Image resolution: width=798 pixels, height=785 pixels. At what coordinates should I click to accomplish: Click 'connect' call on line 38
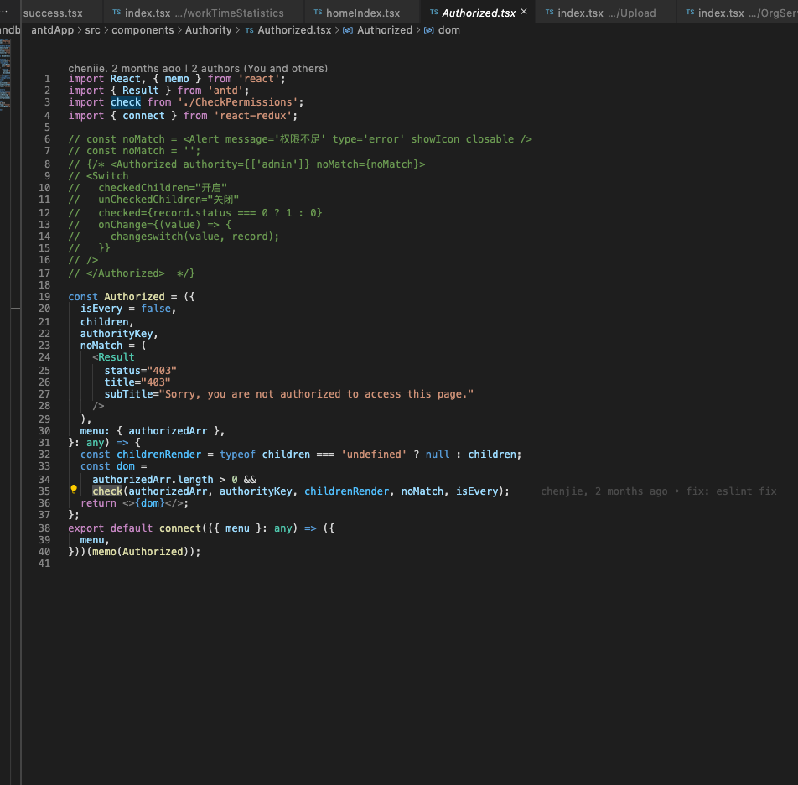[180, 528]
